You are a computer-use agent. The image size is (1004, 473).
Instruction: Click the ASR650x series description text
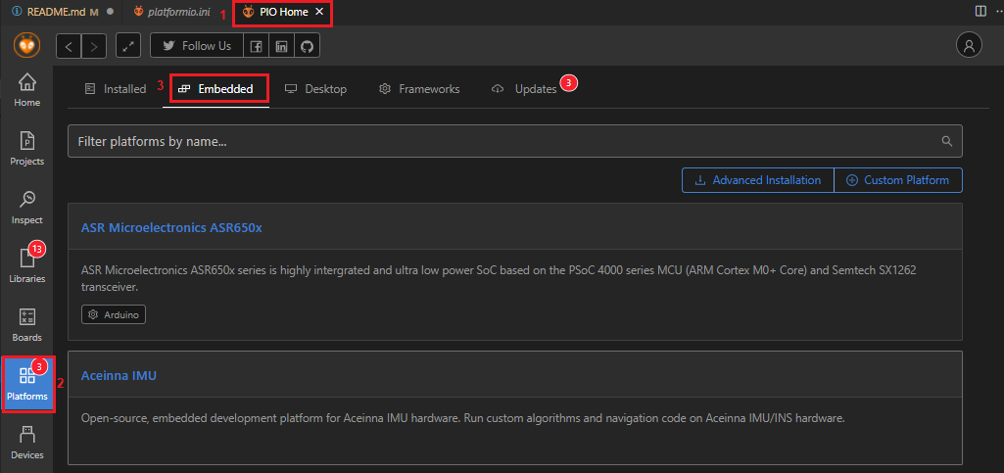tap(499, 279)
